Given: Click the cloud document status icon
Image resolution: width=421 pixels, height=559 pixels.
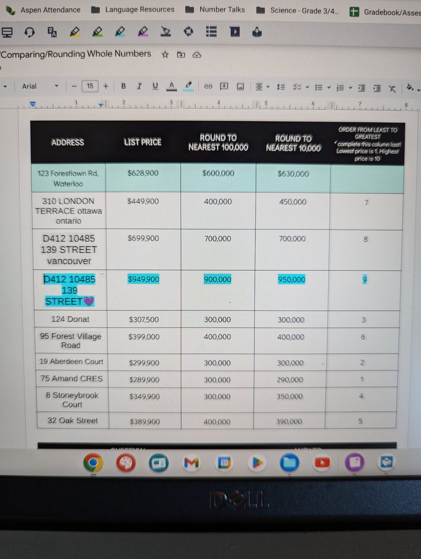Looking at the screenshot, I should (x=197, y=55).
